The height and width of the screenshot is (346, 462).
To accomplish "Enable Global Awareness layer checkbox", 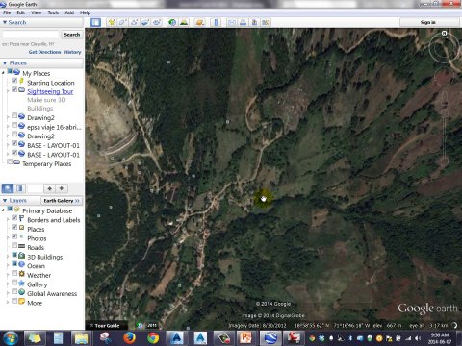I will point(14,291).
